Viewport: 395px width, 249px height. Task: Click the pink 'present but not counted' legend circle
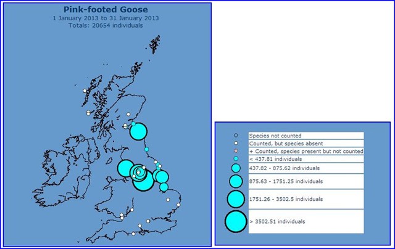point(236,151)
